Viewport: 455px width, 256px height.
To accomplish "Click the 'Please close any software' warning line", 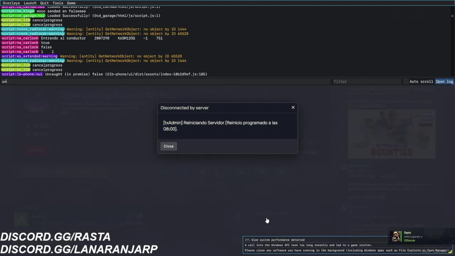I will click(x=347, y=251).
